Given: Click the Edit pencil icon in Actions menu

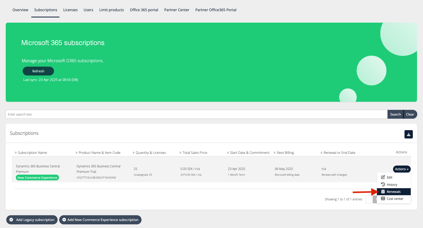Looking at the screenshot, I should (383, 177).
